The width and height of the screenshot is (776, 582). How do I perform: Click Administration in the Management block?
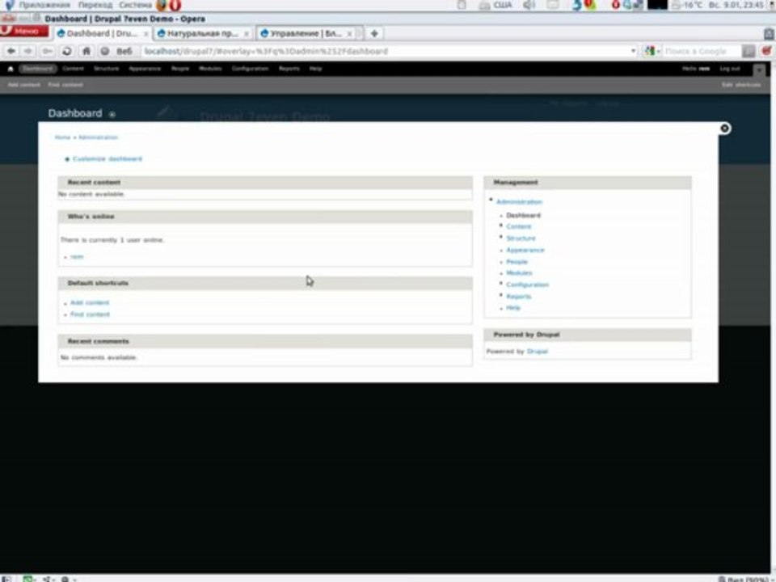pos(519,202)
